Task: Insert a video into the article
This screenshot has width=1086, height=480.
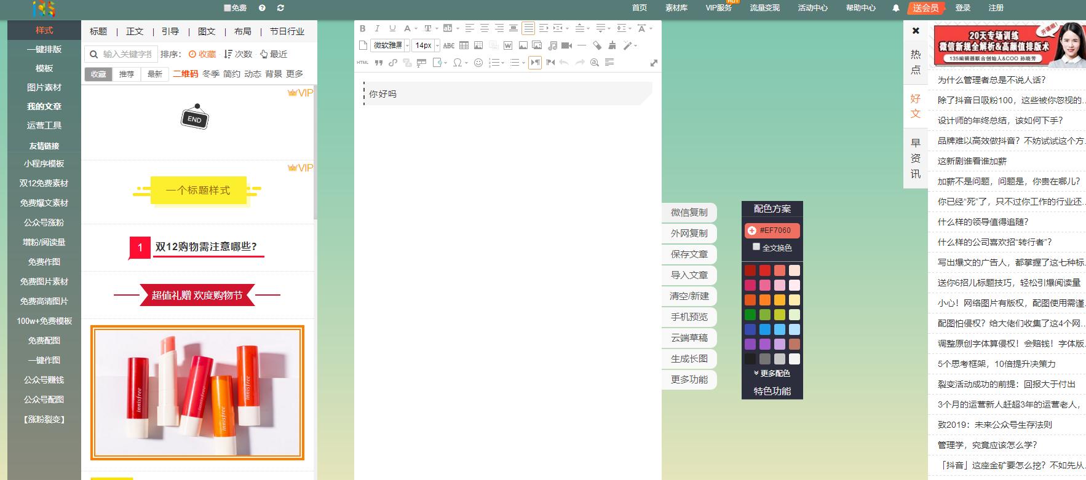Action: (x=566, y=45)
